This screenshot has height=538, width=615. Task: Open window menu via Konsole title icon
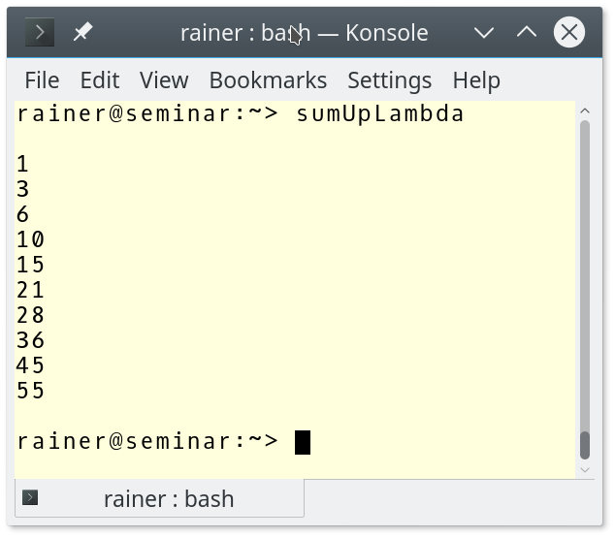click(40, 33)
